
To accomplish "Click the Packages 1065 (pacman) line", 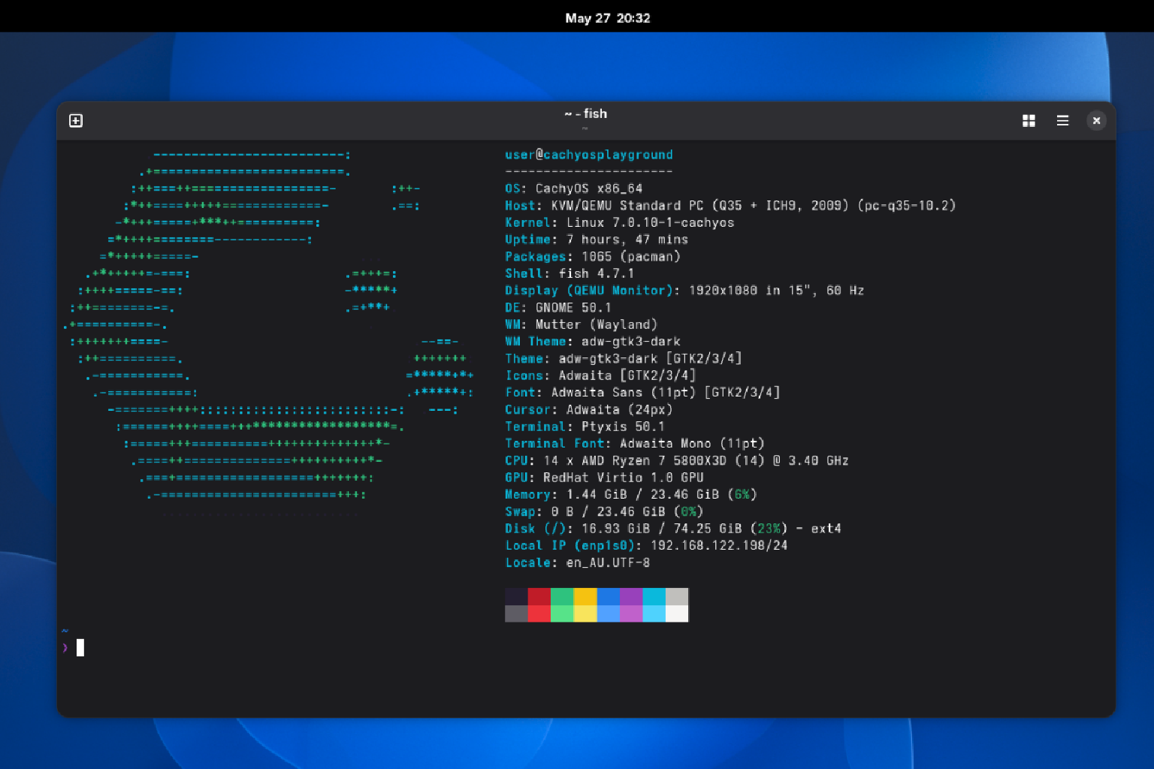I will coord(593,257).
